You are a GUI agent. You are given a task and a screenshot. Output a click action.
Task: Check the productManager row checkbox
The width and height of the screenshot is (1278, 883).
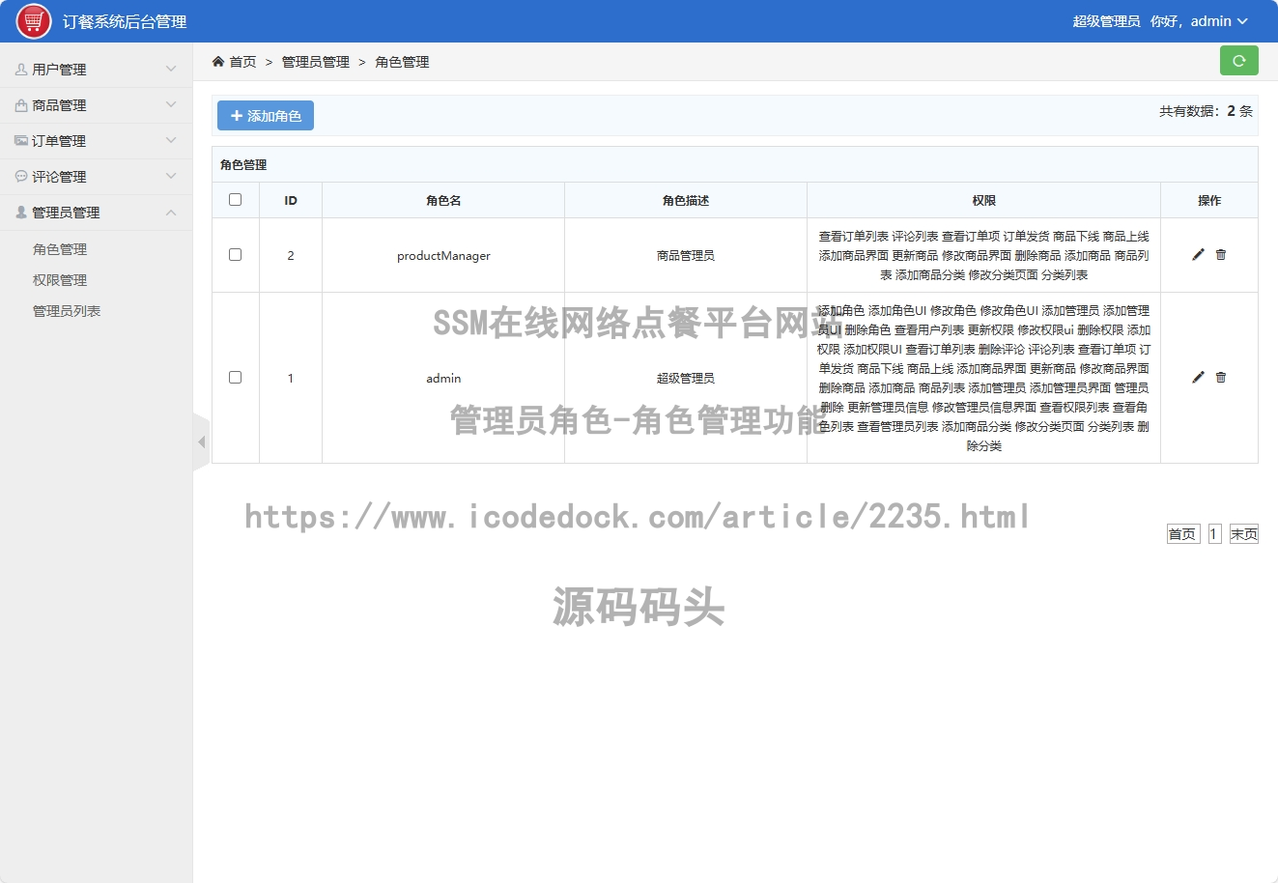point(235,255)
